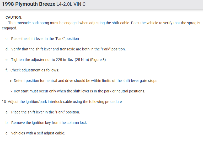This screenshot has width=203, height=141.
Task: Click the 'Remove the ignition key' step
Action: pos(49,123)
